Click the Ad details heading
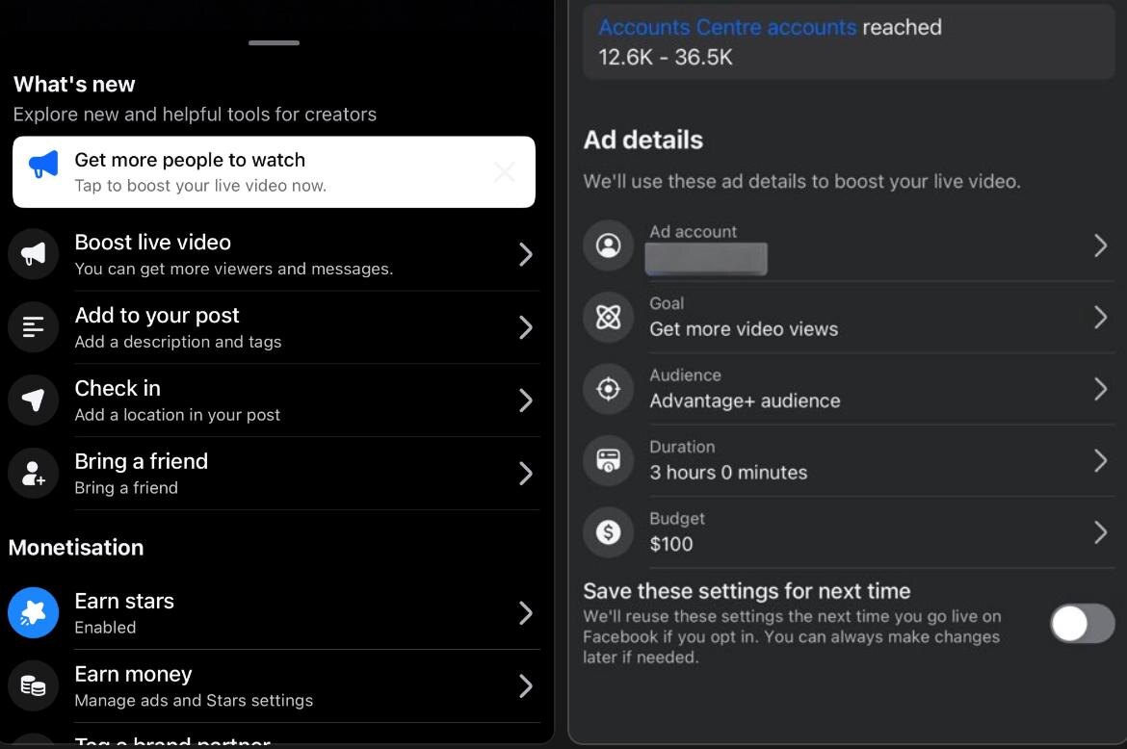 coord(642,140)
